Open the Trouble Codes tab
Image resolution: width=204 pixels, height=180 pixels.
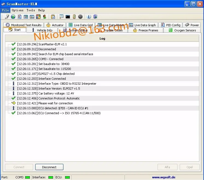(x=110, y=30)
